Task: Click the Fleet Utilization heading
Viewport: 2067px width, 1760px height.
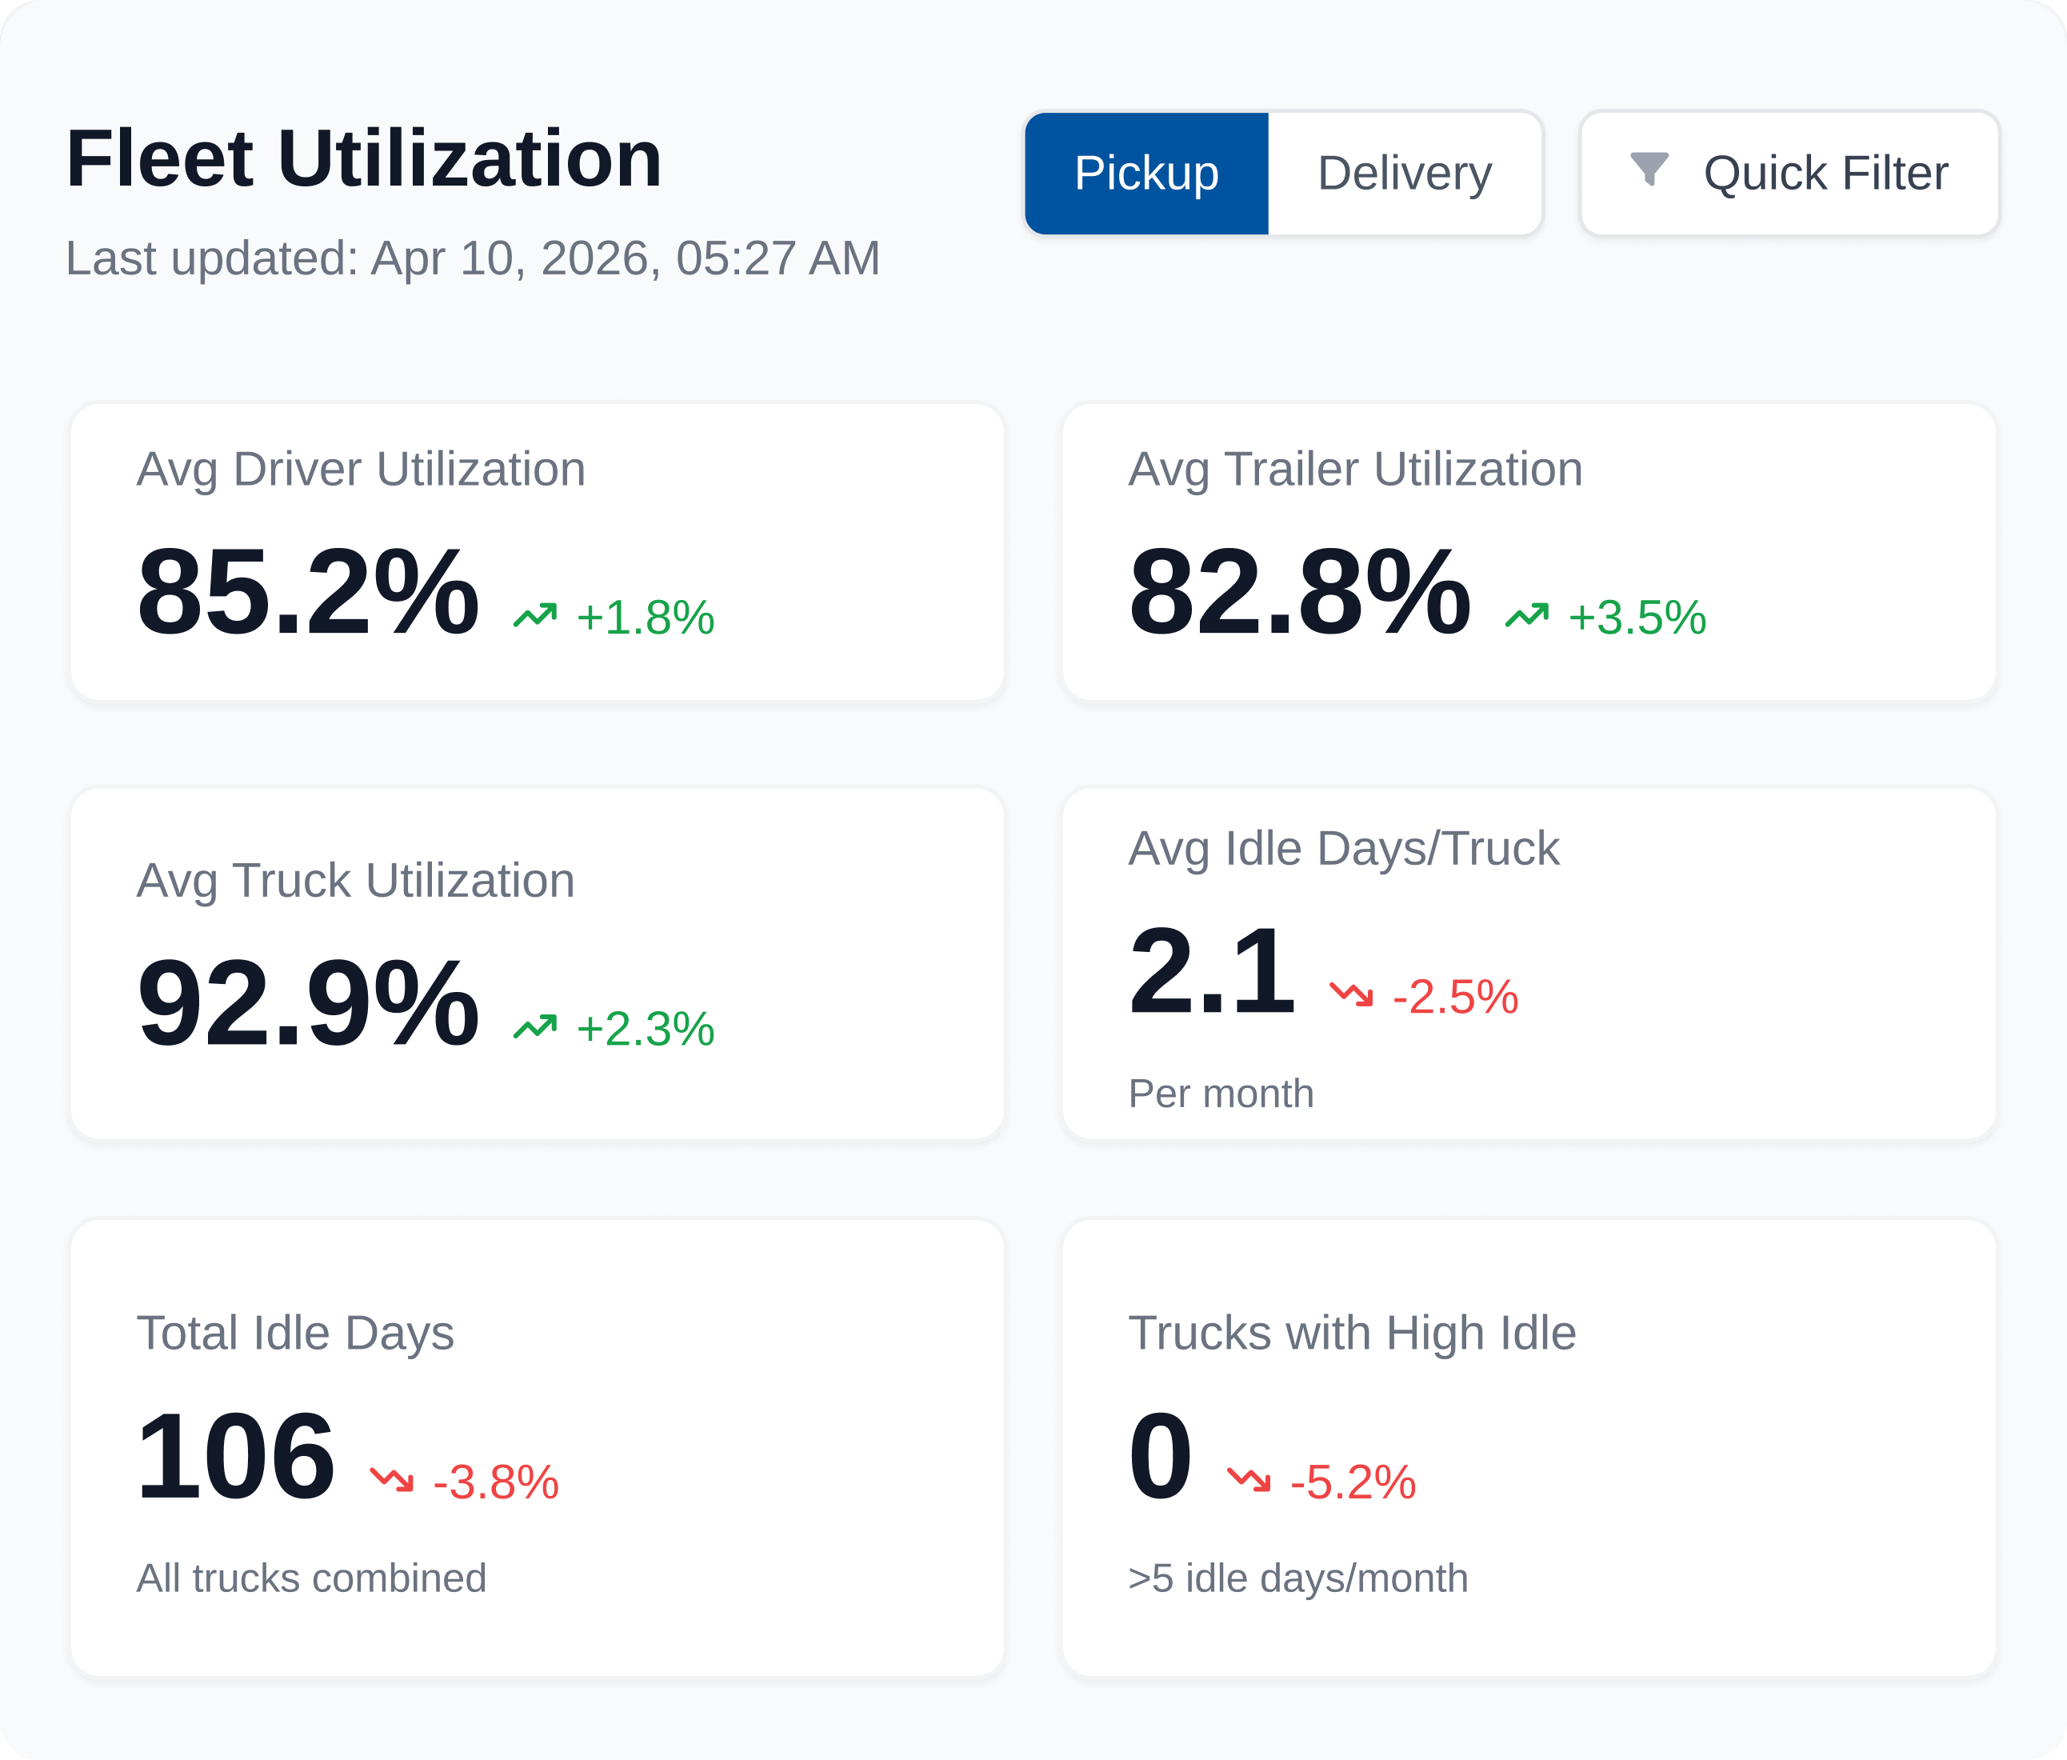Action: tap(364, 158)
